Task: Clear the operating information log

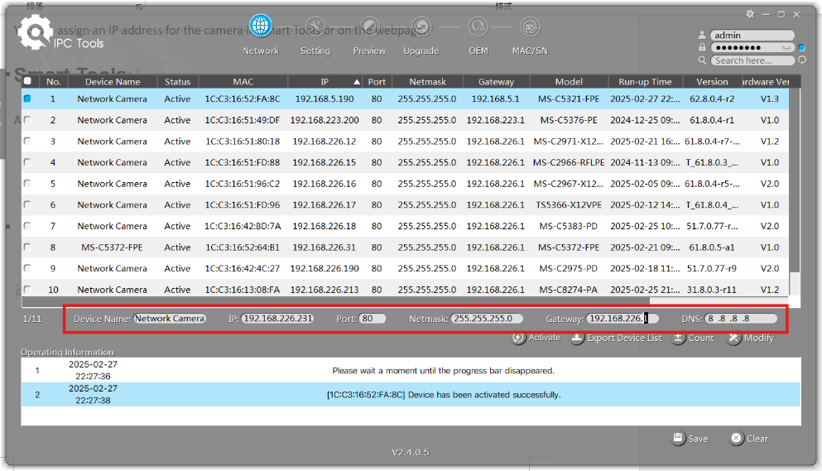Action: [749, 439]
